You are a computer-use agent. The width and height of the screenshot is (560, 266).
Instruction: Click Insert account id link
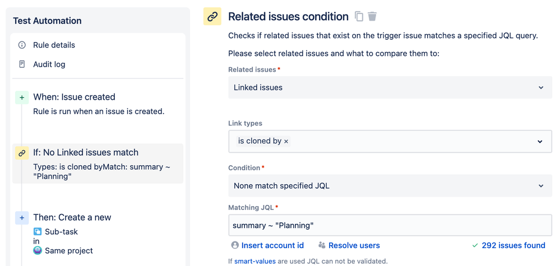point(272,245)
